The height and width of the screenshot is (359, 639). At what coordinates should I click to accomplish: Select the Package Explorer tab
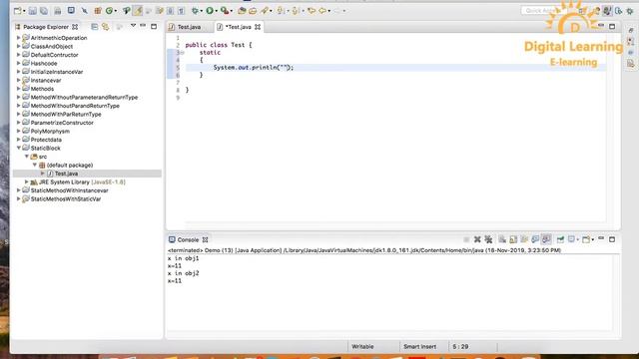pos(46,27)
